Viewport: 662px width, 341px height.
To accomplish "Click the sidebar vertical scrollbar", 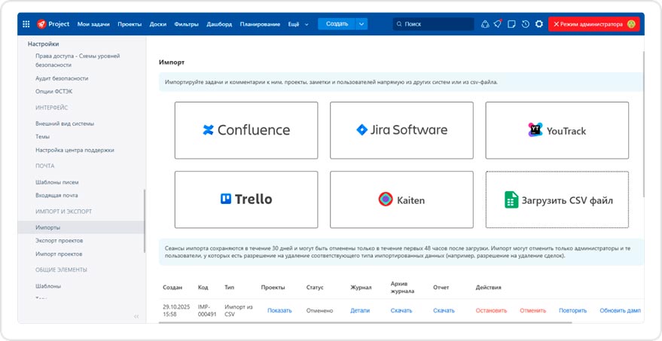I will tap(145, 221).
